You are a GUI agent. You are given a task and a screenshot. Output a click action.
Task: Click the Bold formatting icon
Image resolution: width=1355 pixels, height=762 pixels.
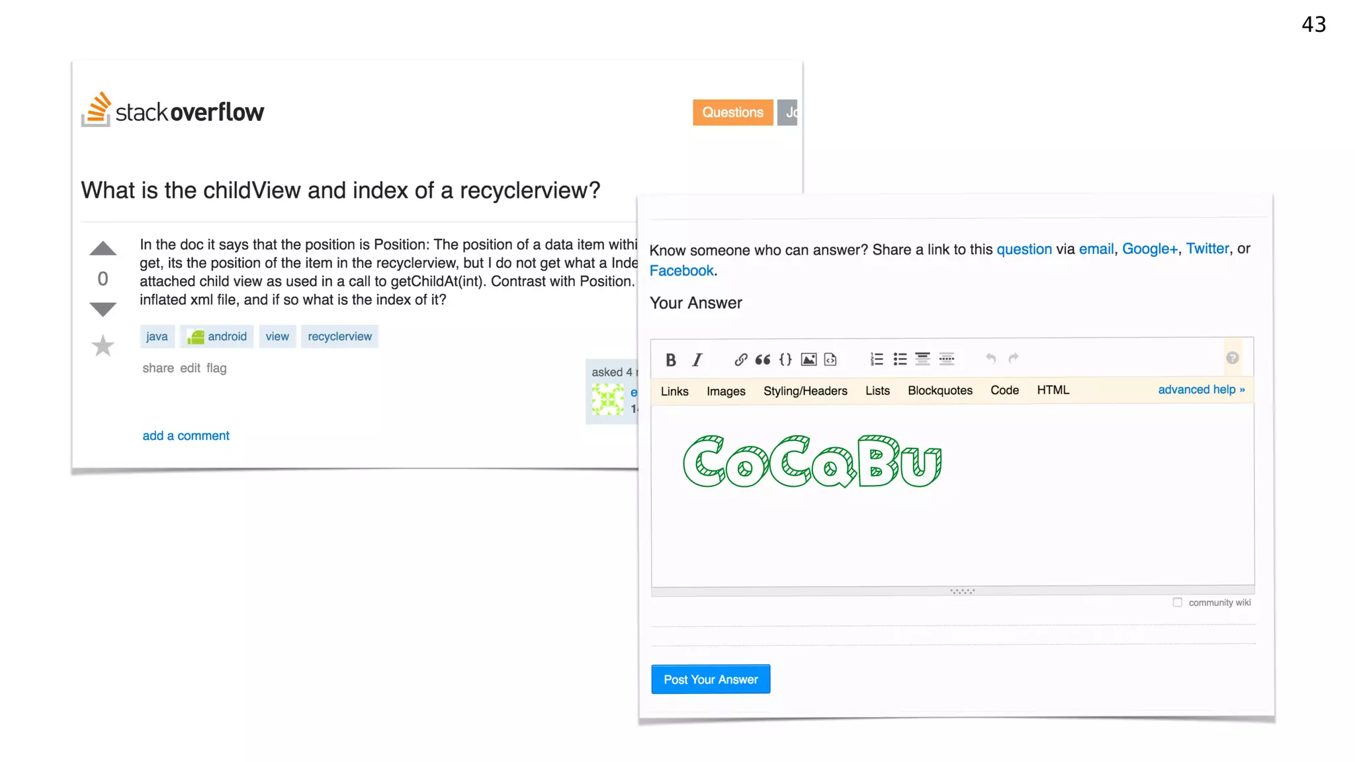(670, 359)
